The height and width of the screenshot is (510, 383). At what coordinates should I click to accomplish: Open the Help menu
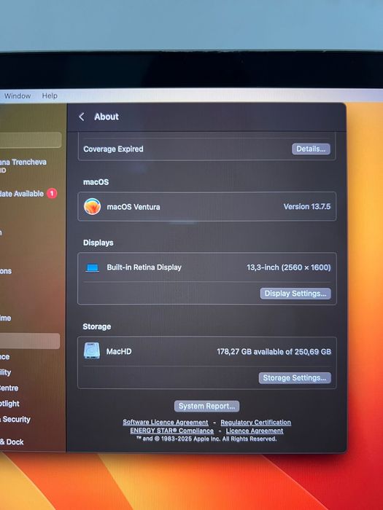[x=50, y=96]
